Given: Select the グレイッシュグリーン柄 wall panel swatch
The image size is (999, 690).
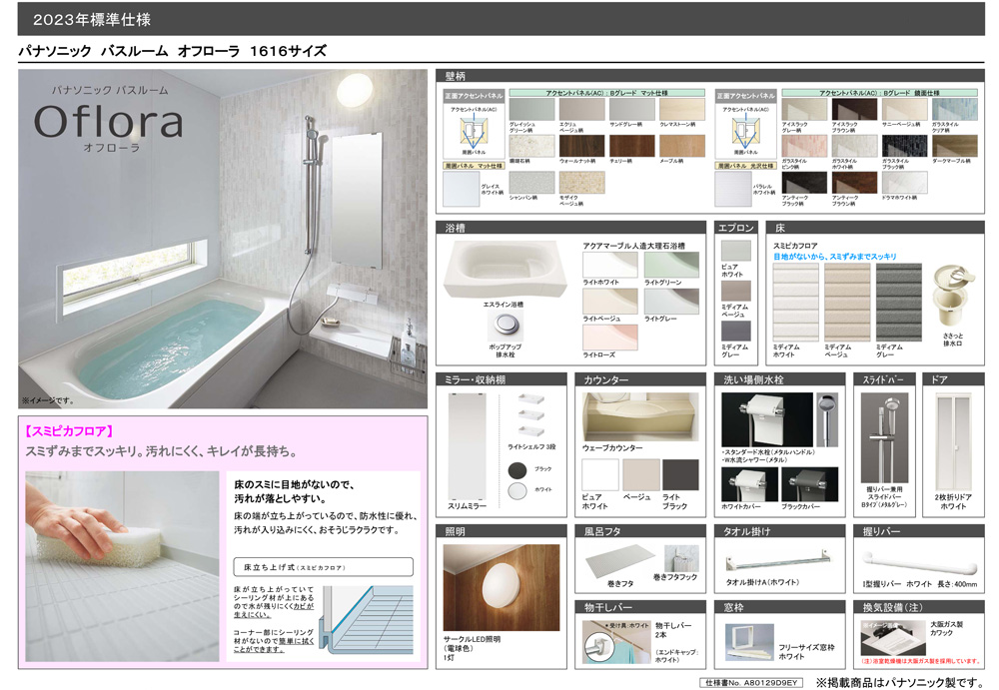Looking at the screenshot, I should pyautogui.click(x=531, y=110).
